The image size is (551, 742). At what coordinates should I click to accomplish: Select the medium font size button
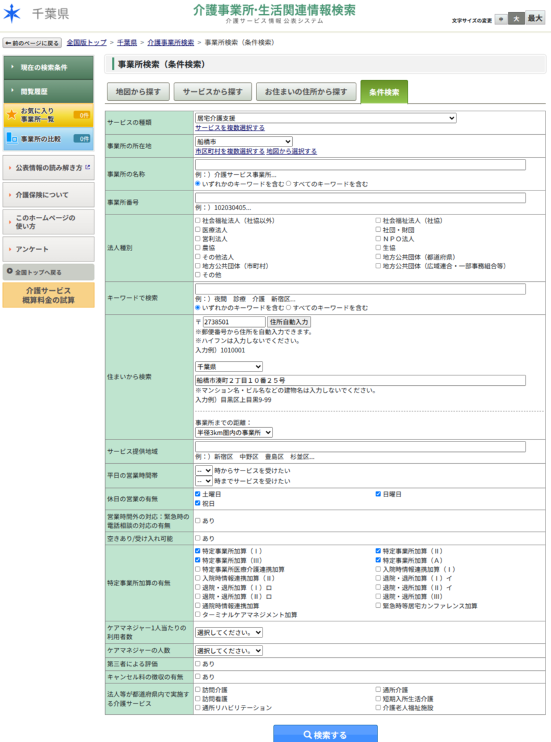click(500, 20)
